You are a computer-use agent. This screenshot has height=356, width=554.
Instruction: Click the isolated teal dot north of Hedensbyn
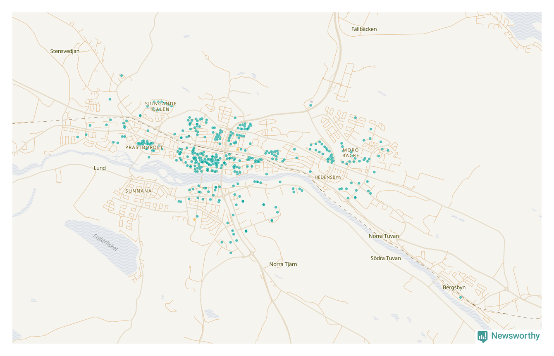(x=310, y=105)
